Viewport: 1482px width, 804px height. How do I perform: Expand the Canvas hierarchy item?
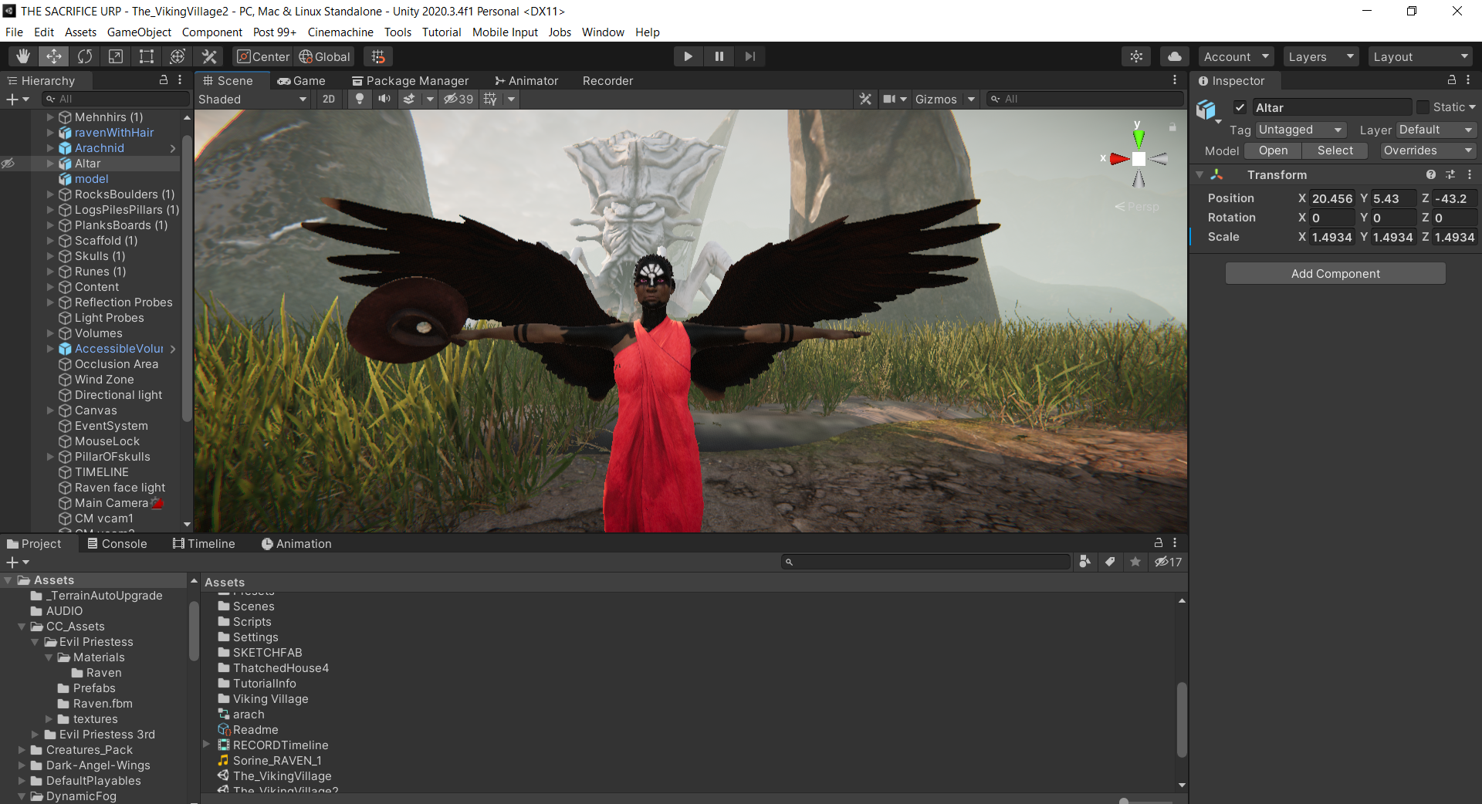[x=50, y=410]
